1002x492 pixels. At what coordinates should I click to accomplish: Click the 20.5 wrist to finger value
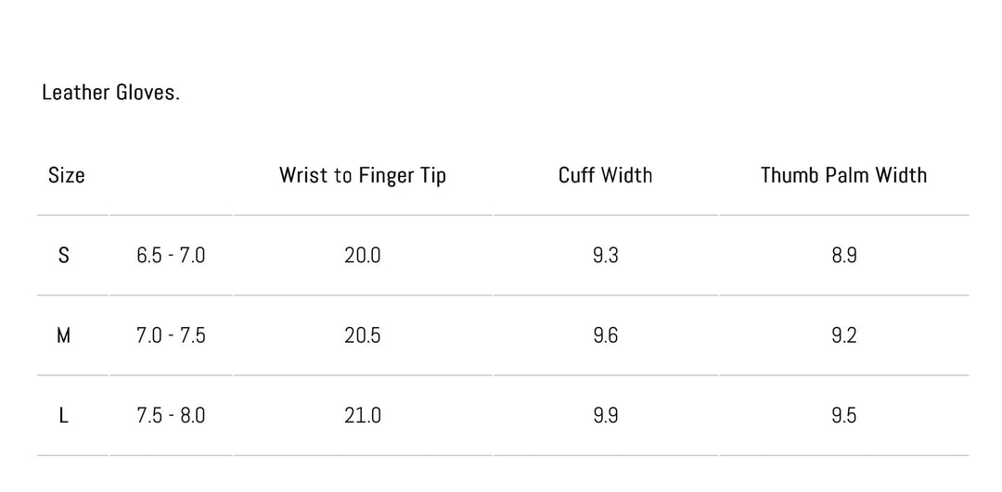coord(362,335)
